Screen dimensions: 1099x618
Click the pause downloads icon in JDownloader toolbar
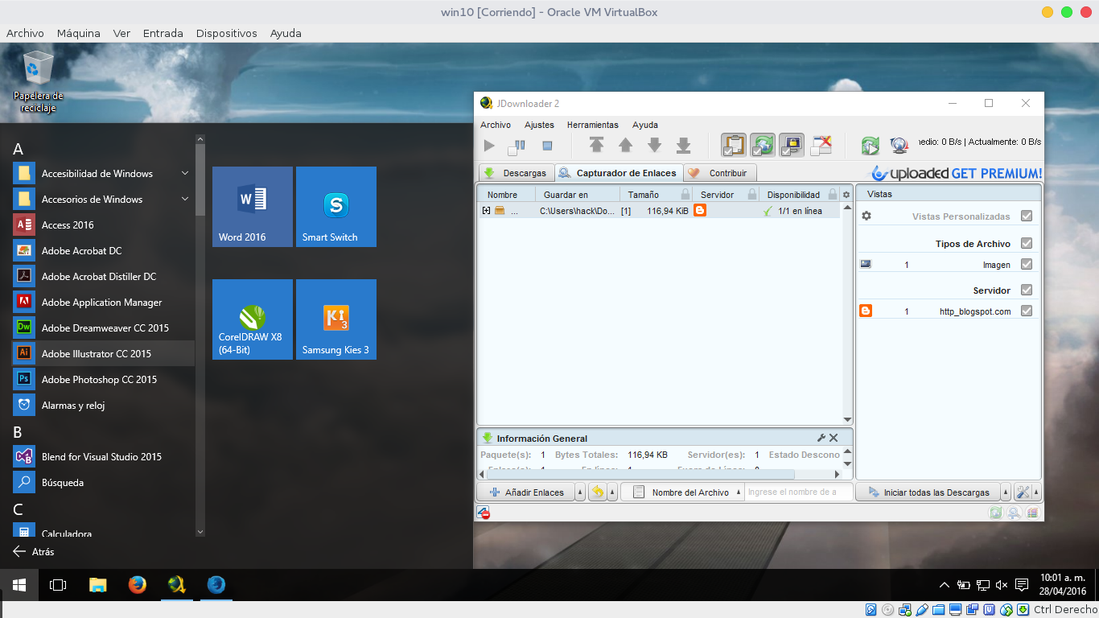[x=517, y=146]
